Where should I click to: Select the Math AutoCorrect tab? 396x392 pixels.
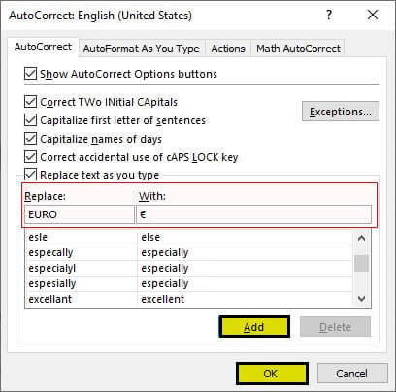pos(298,49)
